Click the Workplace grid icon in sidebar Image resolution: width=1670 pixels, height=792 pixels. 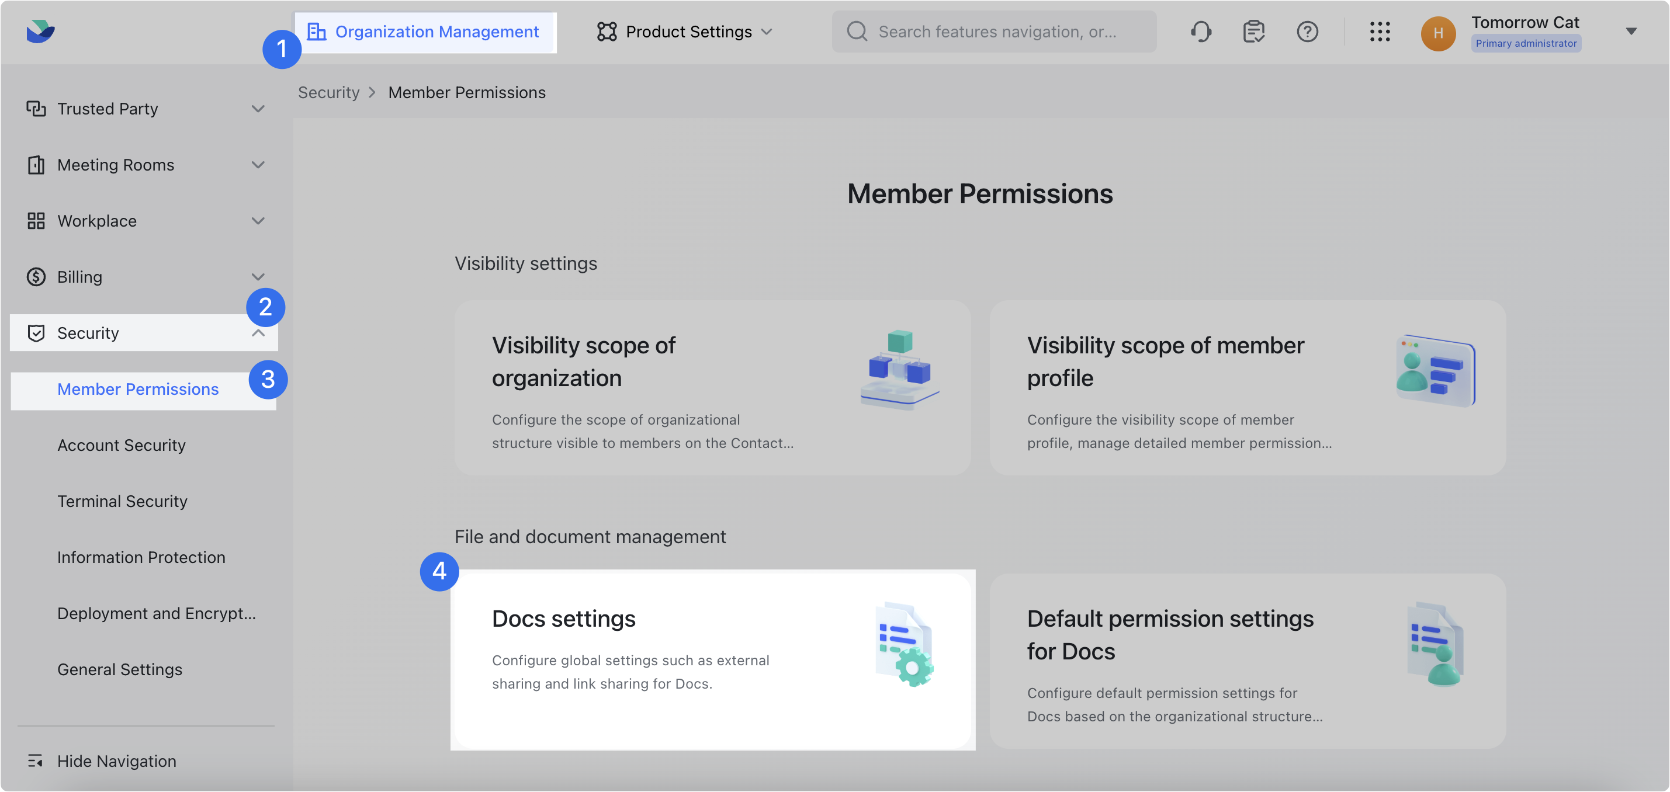[x=36, y=220]
